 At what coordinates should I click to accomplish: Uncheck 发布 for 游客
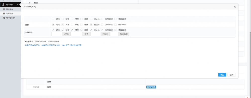point(63,25)
